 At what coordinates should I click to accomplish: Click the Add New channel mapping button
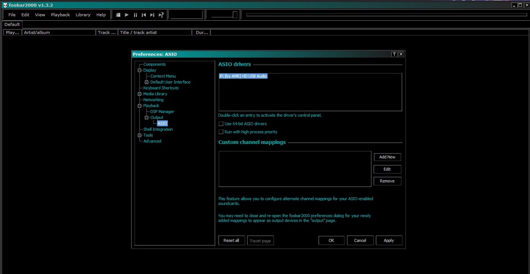tap(387, 157)
